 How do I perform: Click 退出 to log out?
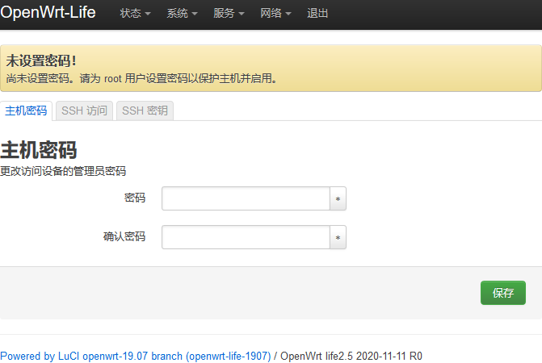pyautogui.click(x=318, y=14)
